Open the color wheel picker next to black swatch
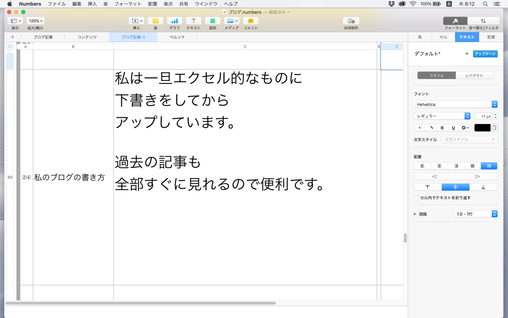This screenshot has width=508, height=318. [x=494, y=128]
